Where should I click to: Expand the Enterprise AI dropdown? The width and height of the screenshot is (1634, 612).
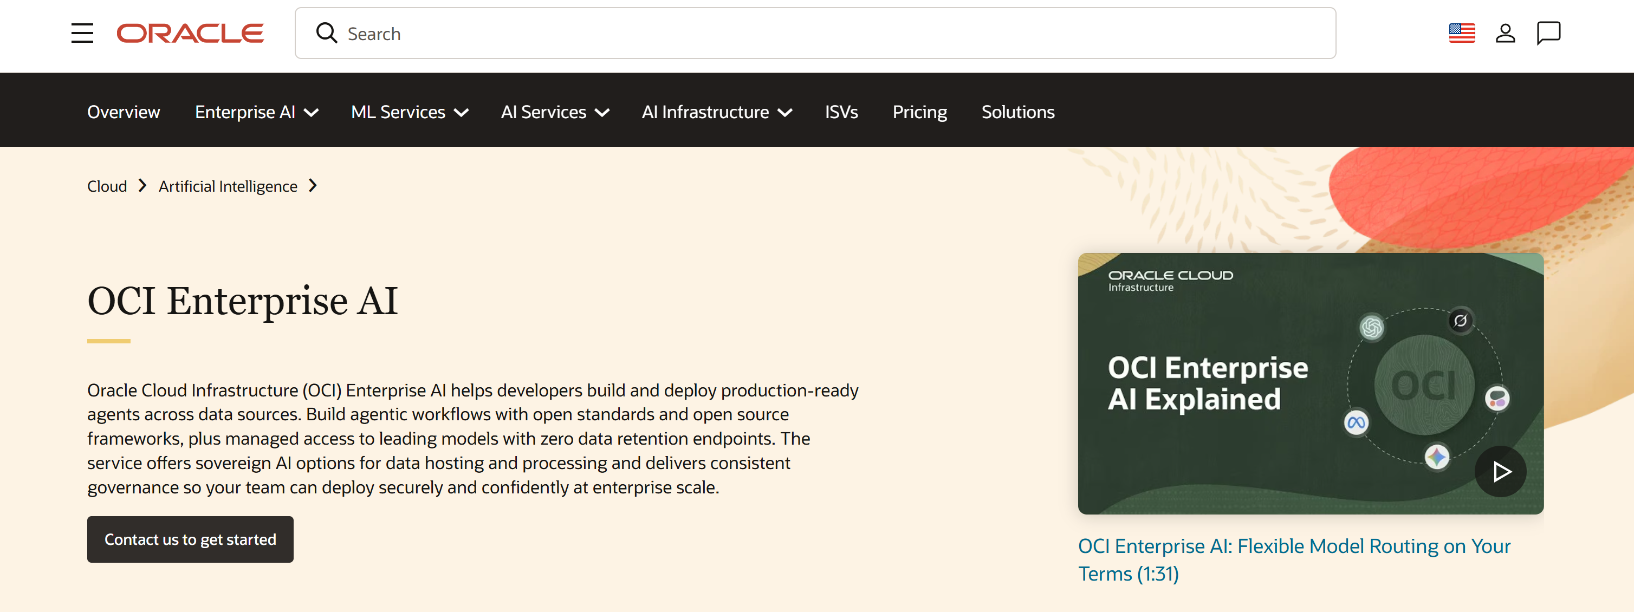pos(256,112)
